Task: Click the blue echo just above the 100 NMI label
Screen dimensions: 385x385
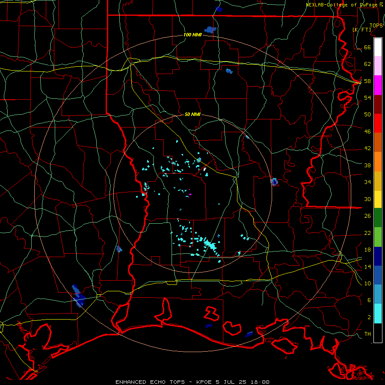Action: pyautogui.click(x=210, y=30)
